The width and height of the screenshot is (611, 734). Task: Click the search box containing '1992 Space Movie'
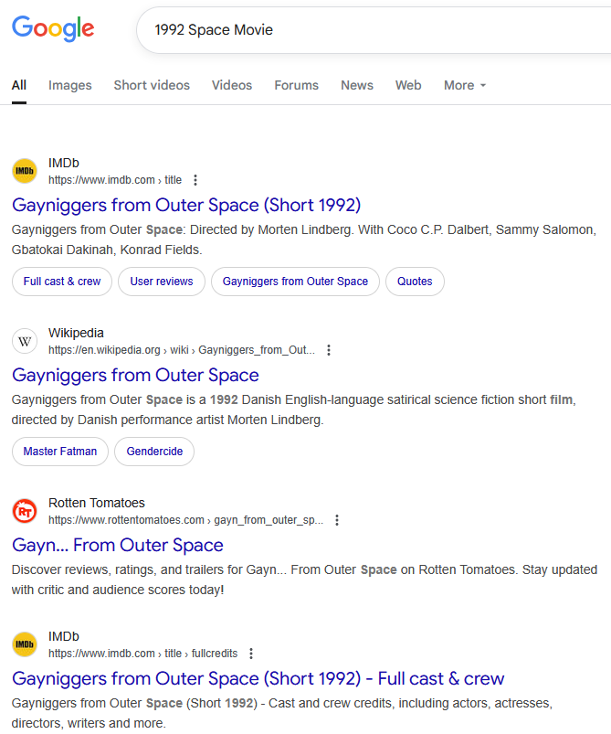tap(374, 30)
